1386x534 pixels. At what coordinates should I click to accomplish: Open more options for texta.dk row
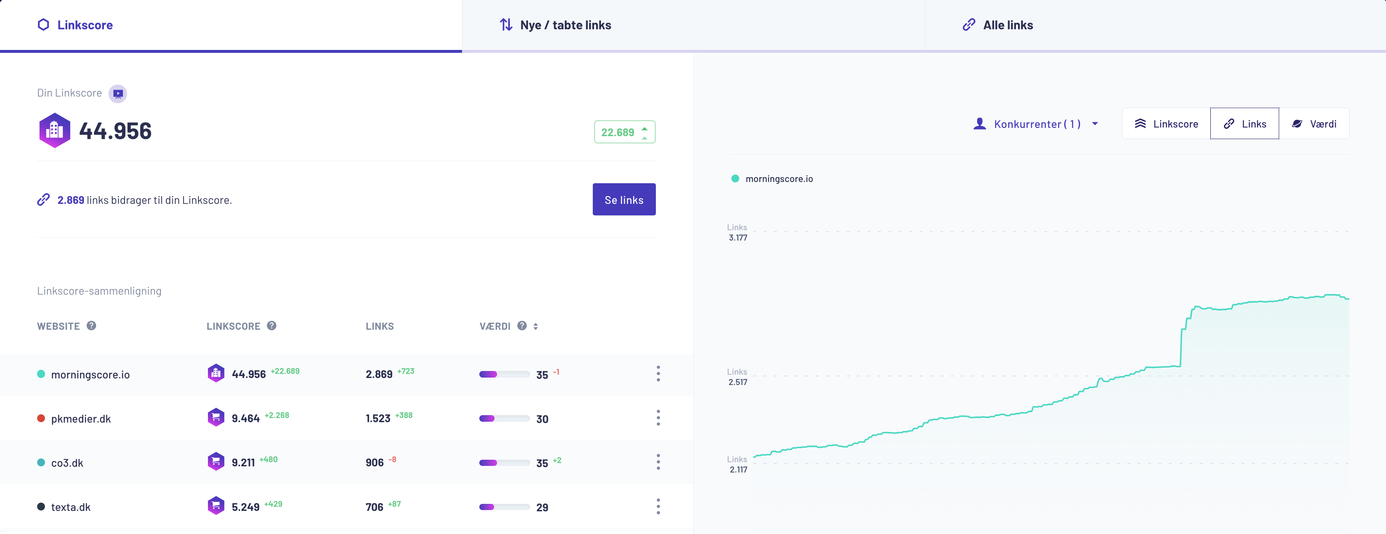(x=658, y=506)
